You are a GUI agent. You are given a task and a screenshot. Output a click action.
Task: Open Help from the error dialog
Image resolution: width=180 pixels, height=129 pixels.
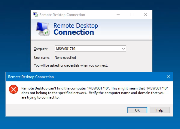tap(160, 110)
